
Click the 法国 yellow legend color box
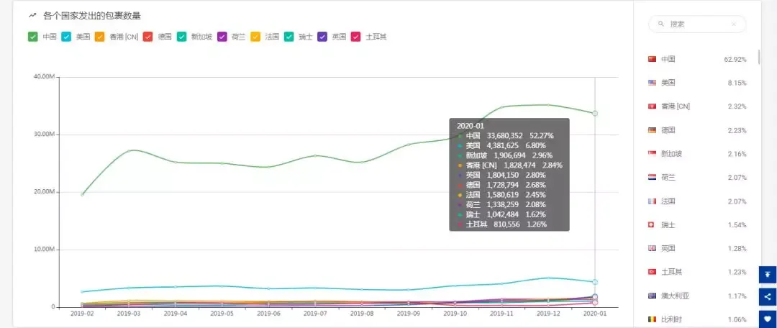click(255, 37)
